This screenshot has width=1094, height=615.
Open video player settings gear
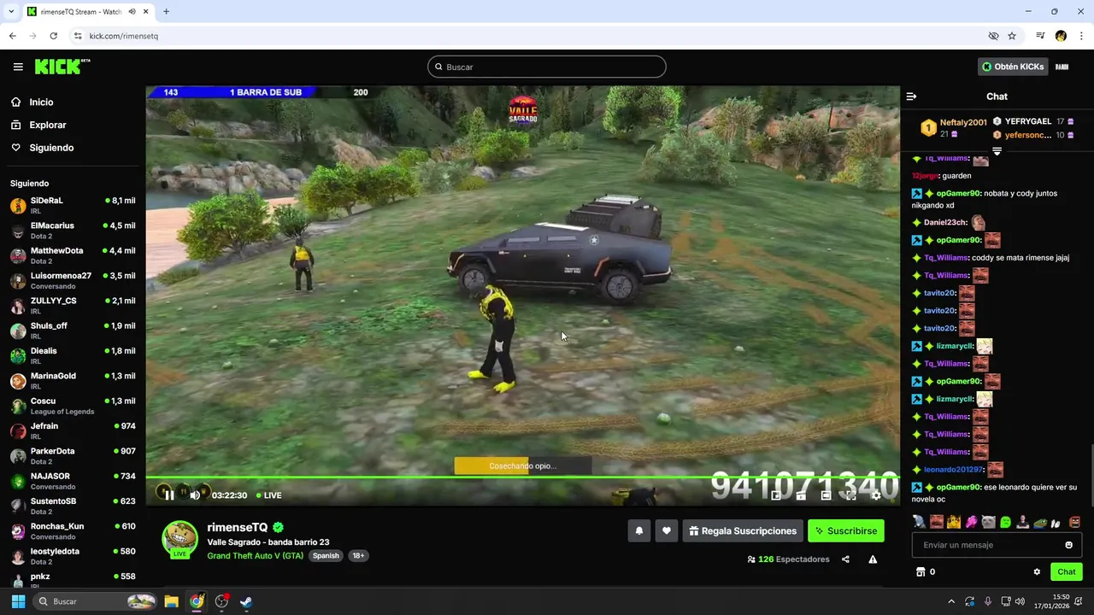(x=876, y=495)
